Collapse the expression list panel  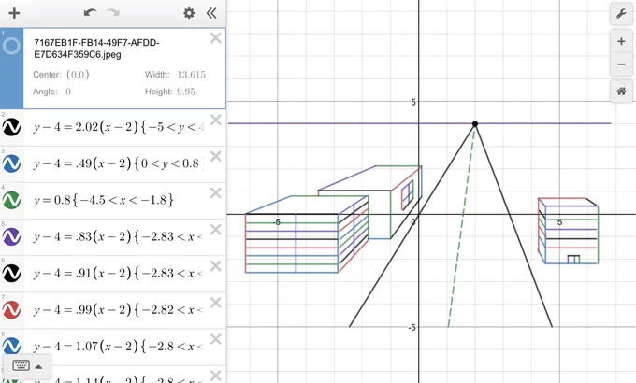pos(211,13)
